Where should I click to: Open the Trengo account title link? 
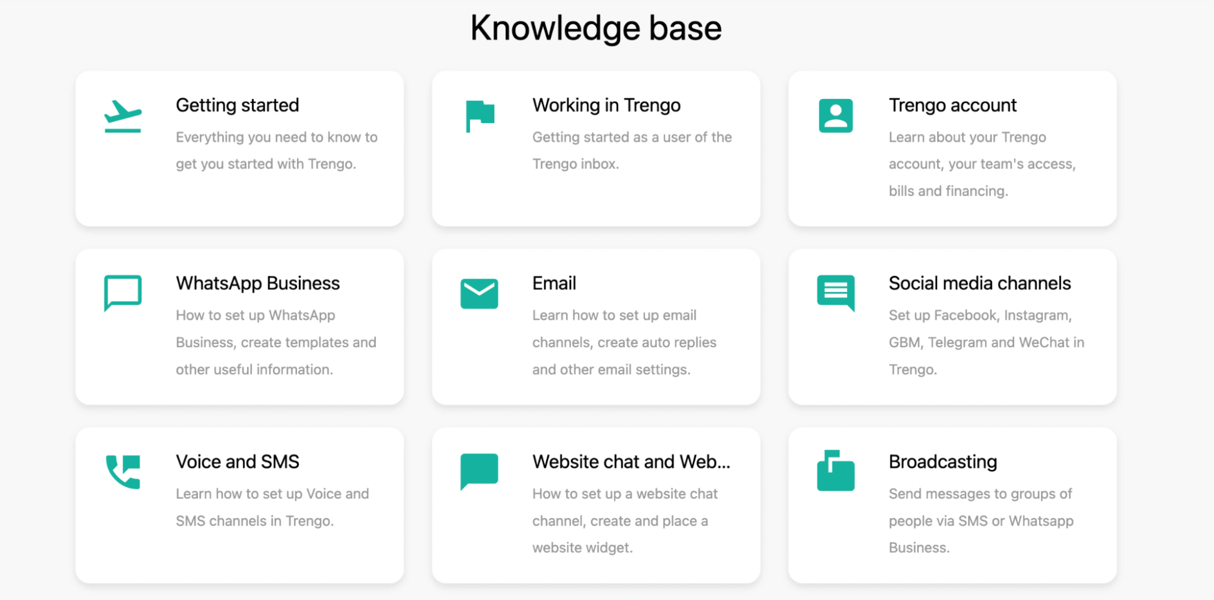coord(952,105)
